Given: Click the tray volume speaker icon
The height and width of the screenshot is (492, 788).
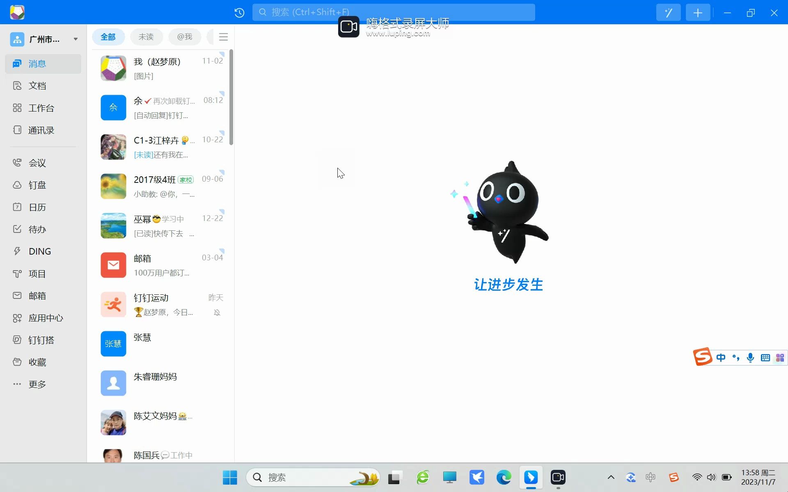Looking at the screenshot, I should pyautogui.click(x=711, y=477).
